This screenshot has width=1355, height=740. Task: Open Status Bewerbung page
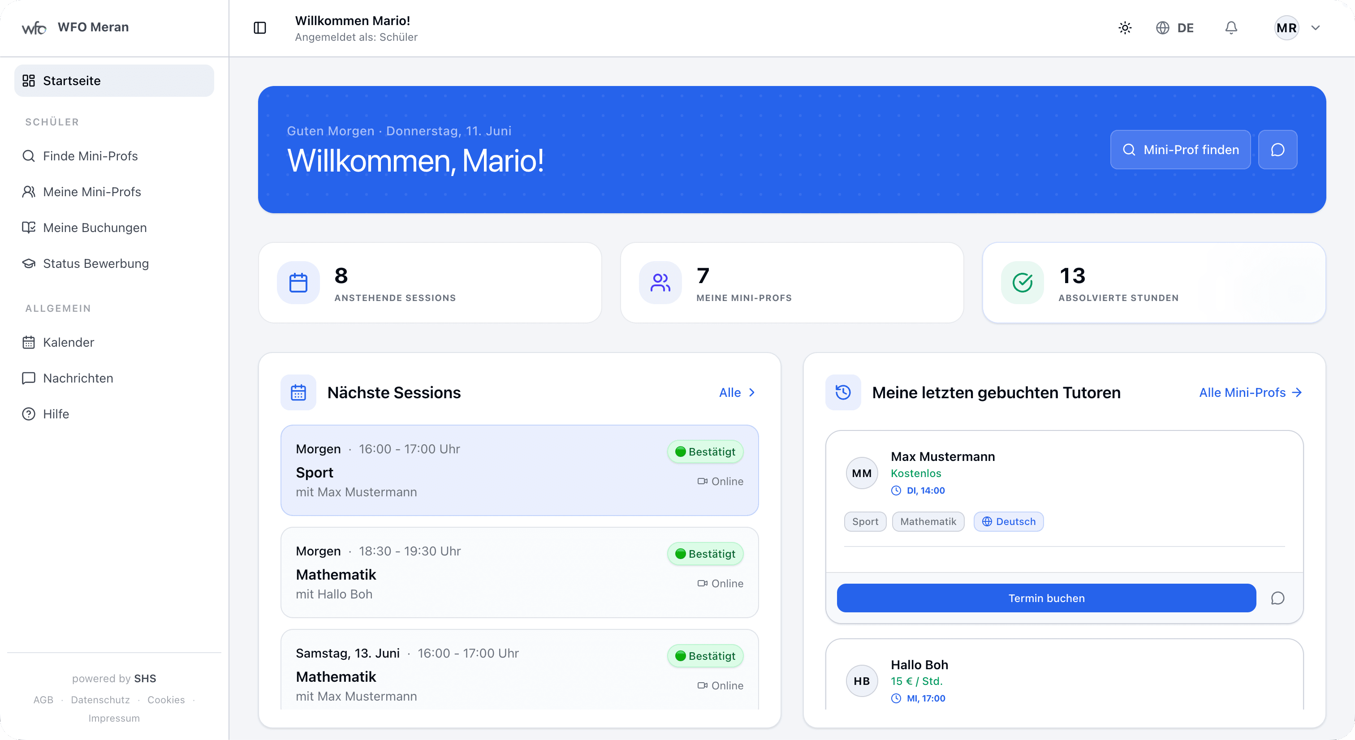coord(114,263)
